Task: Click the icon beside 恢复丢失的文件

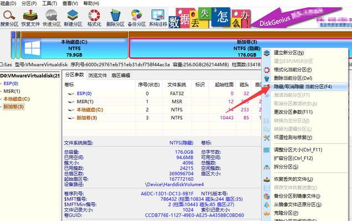Action: pyautogui.click(x=267, y=180)
